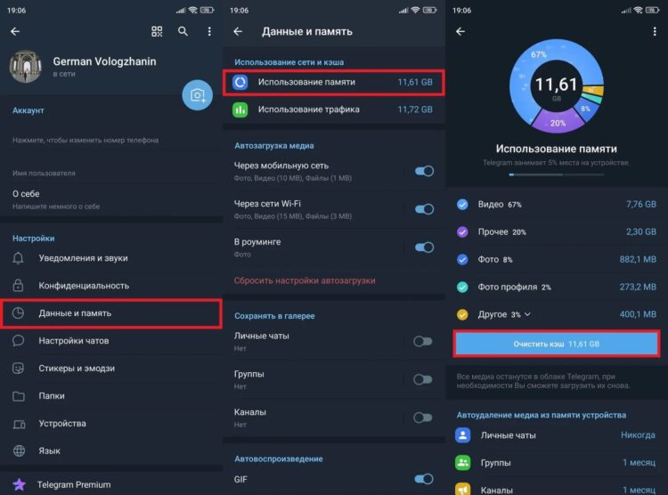The image size is (668, 495).
Task: Tap the sticker face icon
Action: pyautogui.click(x=18, y=368)
